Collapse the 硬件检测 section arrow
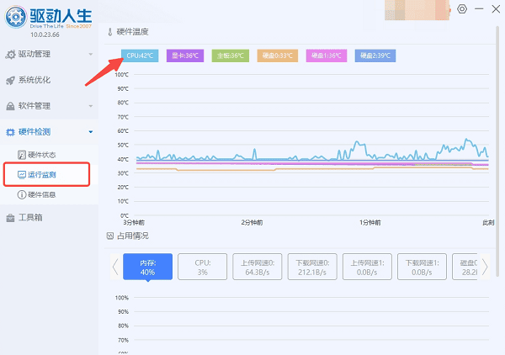The image size is (505, 355). tap(90, 132)
